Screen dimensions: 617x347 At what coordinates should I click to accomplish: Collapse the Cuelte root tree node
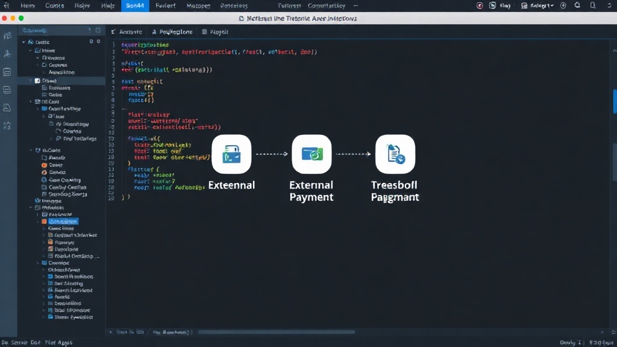click(x=23, y=42)
